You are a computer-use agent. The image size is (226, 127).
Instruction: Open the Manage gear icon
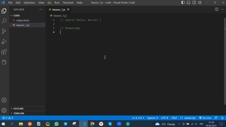(x=4, y=110)
